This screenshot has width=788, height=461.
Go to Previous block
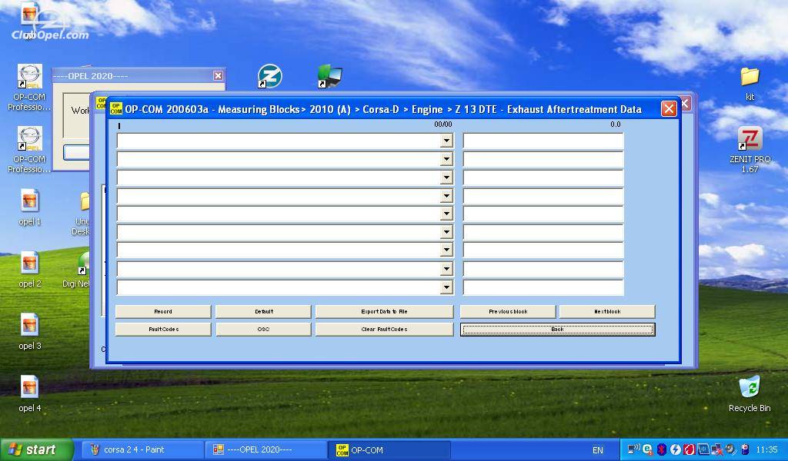tap(508, 311)
